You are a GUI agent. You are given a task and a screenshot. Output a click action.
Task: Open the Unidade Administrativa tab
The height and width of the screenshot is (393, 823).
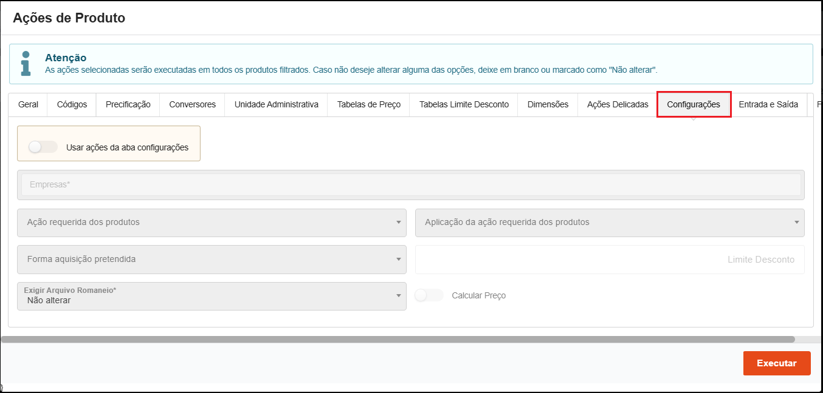pyautogui.click(x=276, y=104)
